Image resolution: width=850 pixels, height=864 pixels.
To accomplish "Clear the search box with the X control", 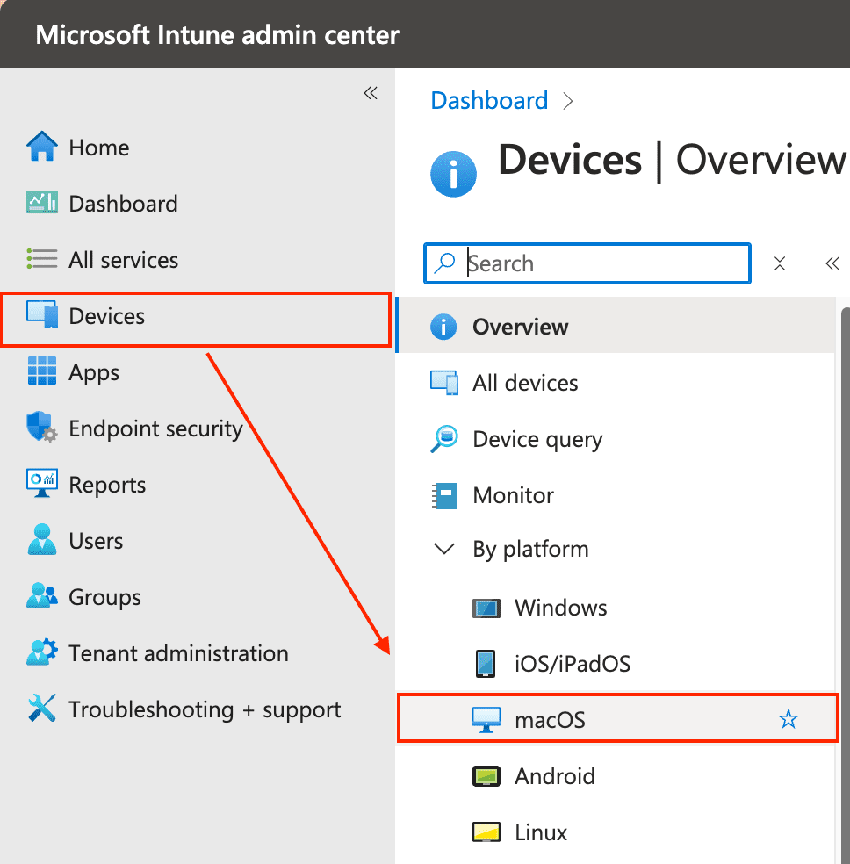I will [x=779, y=263].
